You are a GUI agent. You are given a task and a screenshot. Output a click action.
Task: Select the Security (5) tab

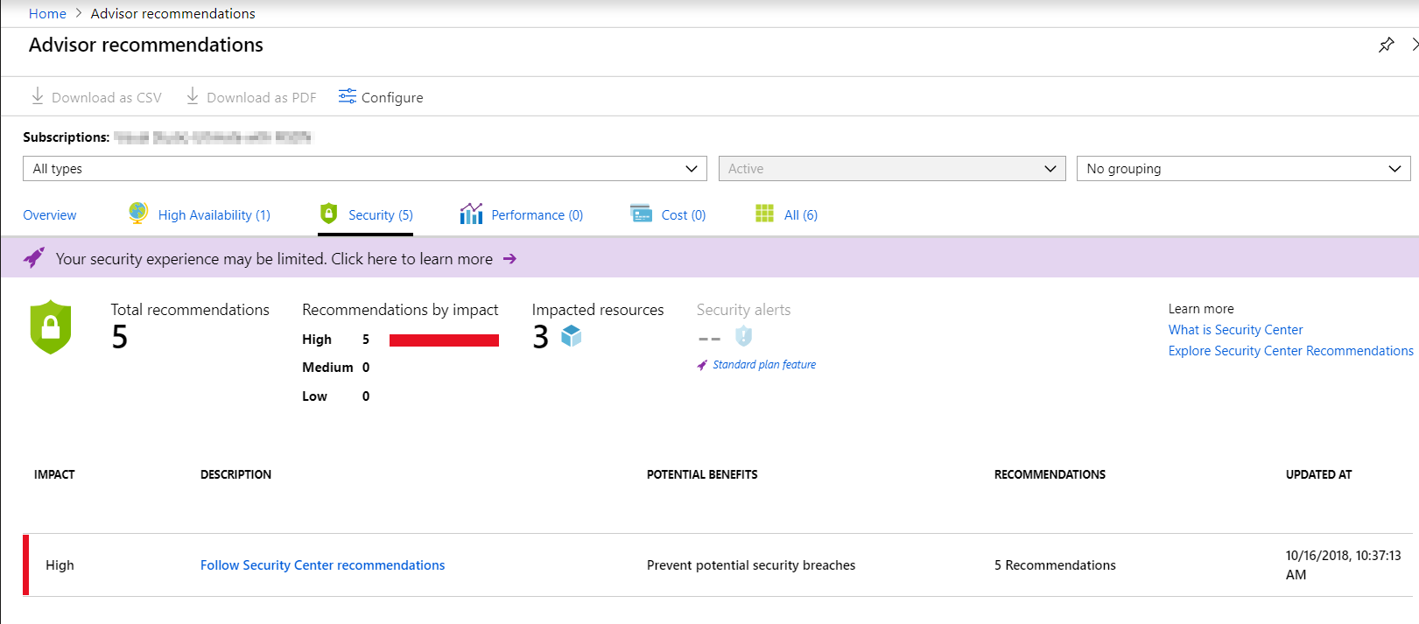pyautogui.click(x=381, y=215)
